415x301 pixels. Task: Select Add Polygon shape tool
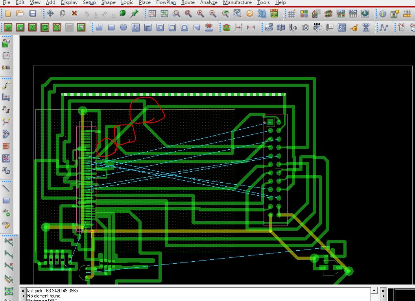(x=99, y=27)
